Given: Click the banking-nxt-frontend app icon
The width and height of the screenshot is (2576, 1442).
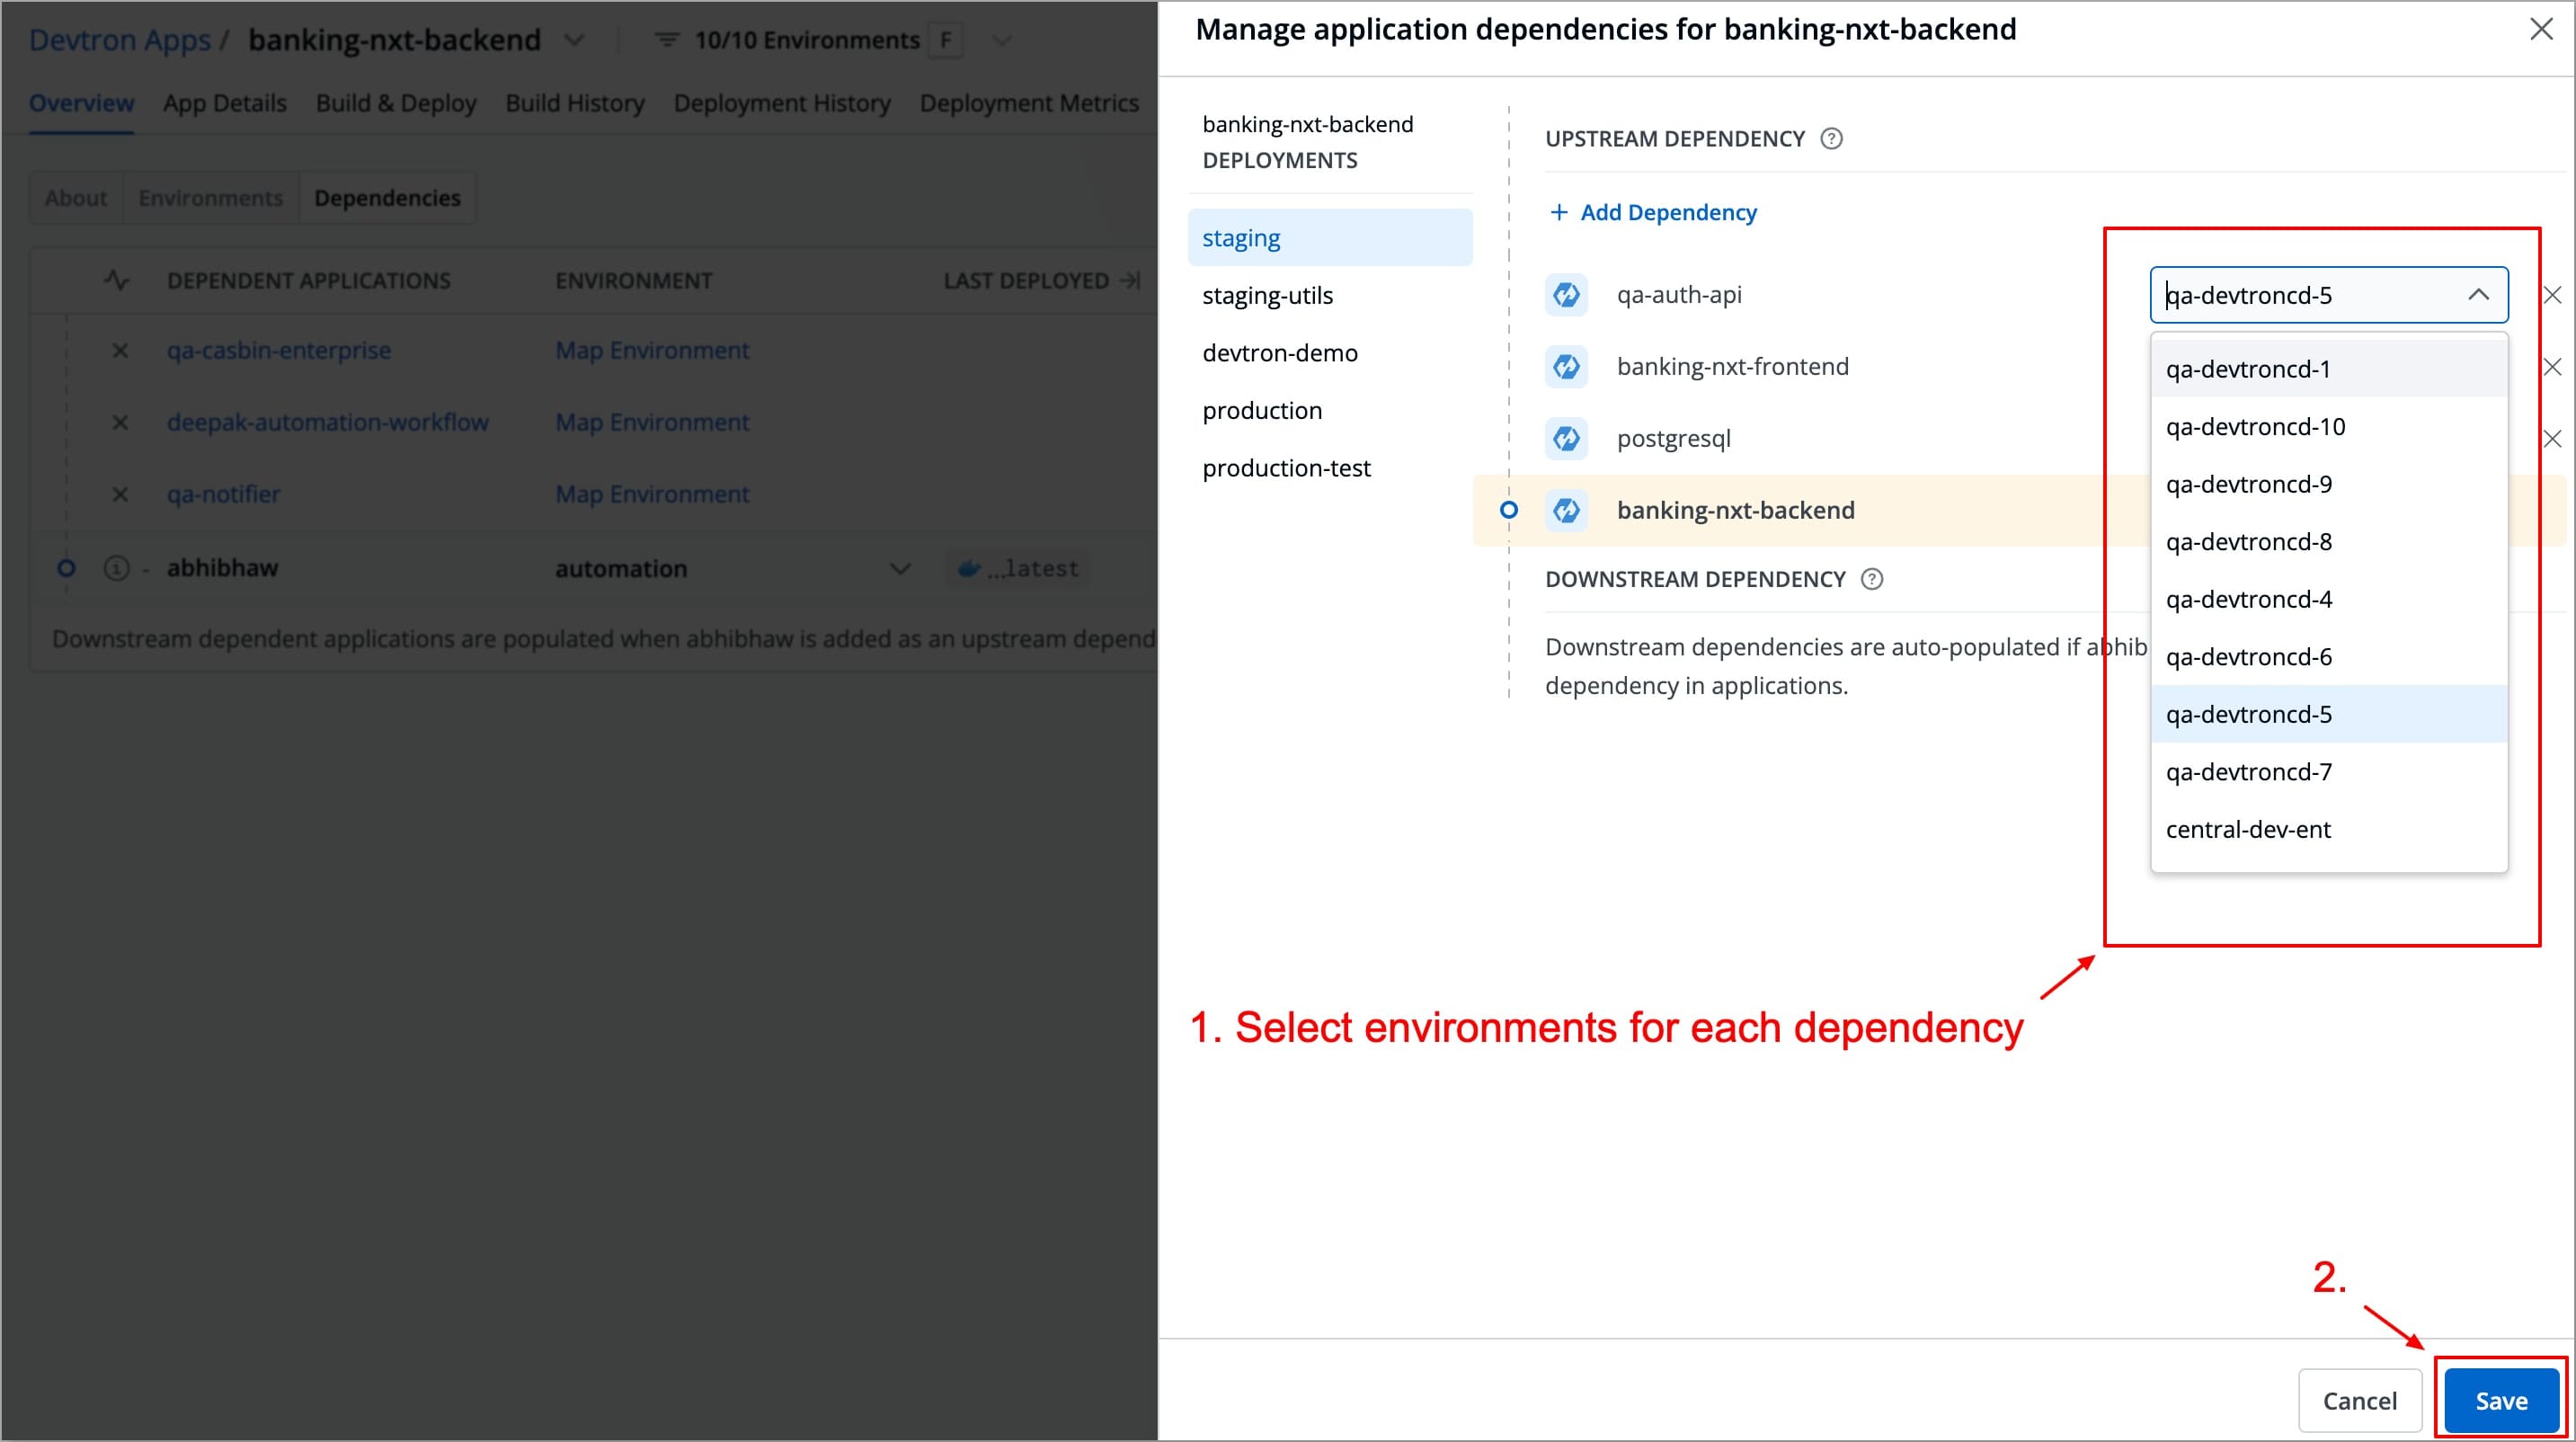Looking at the screenshot, I should [x=1566, y=367].
